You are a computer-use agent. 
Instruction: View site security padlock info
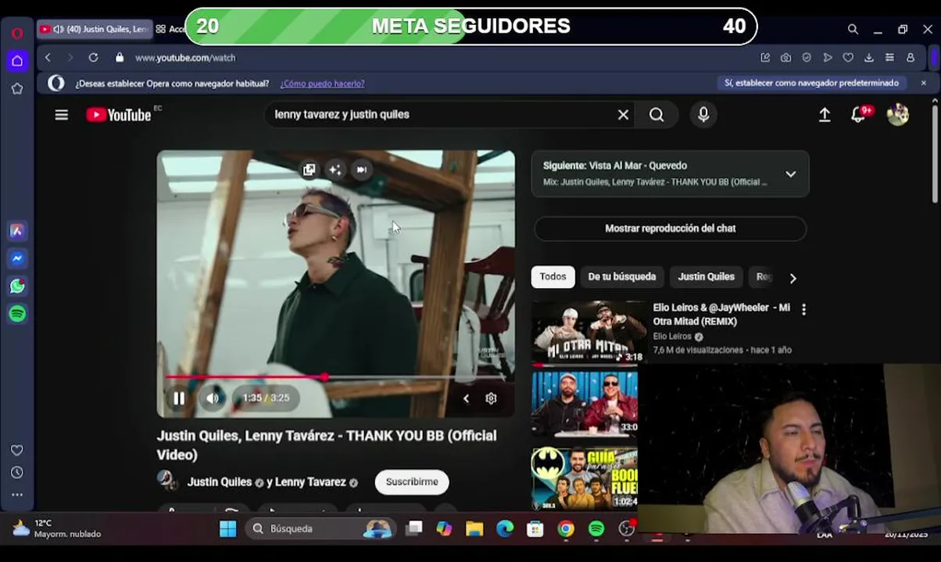pos(120,58)
